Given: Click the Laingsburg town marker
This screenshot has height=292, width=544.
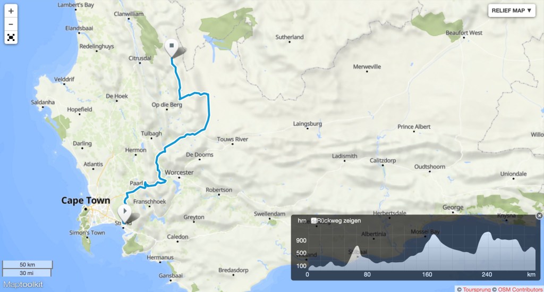Looking at the screenshot, I should (x=308, y=129).
